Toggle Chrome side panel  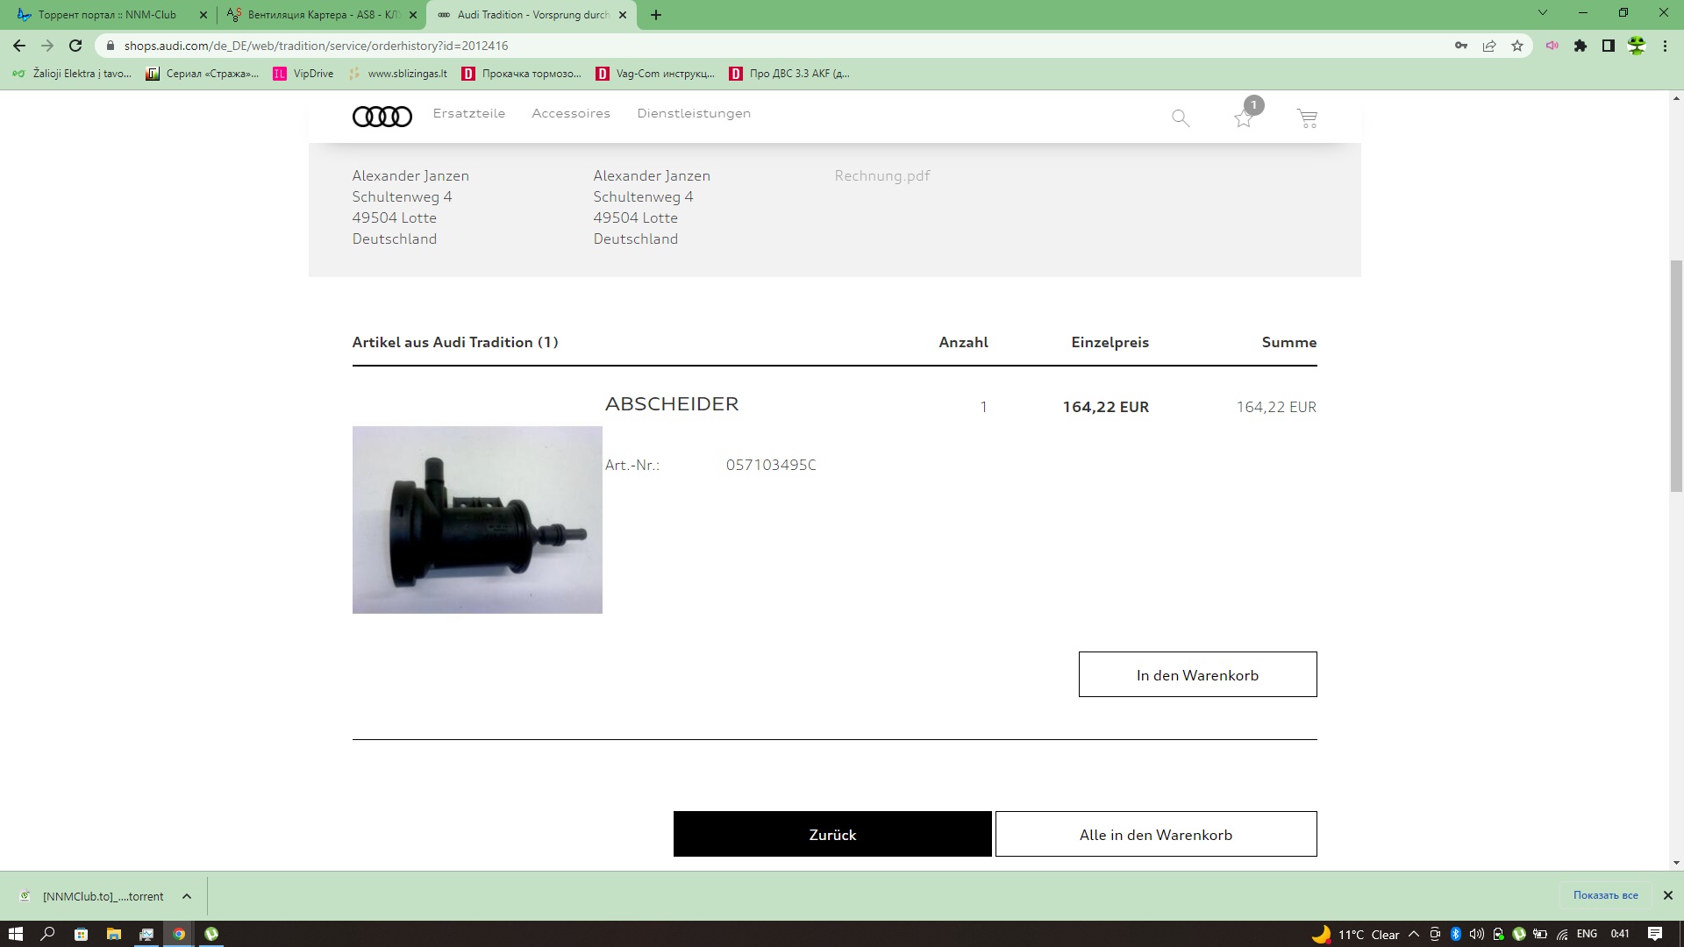click(x=1609, y=46)
